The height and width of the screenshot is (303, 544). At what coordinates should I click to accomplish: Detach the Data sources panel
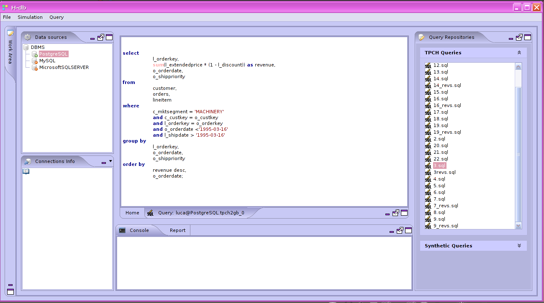click(100, 37)
